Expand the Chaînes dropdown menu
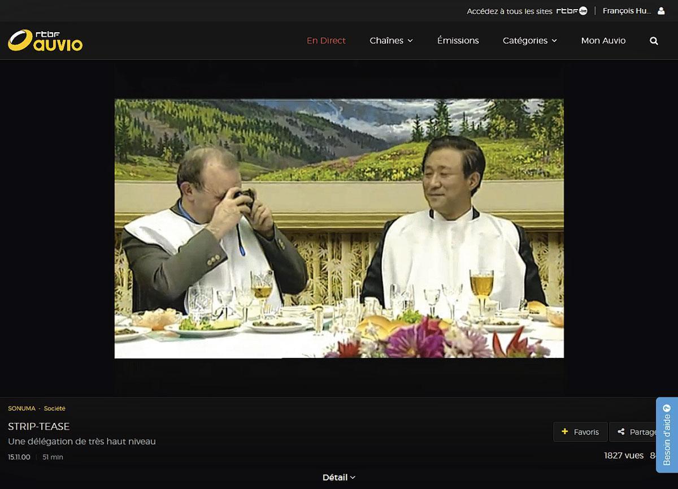Viewport: 678px width, 489px height. [391, 41]
